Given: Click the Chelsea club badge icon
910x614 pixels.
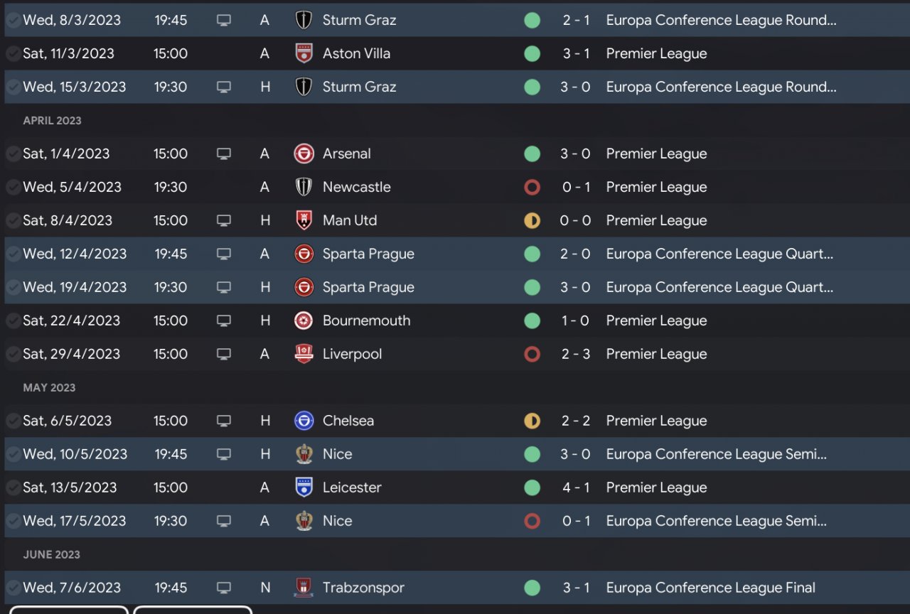Looking at the screenshot, I should (304, 421).
